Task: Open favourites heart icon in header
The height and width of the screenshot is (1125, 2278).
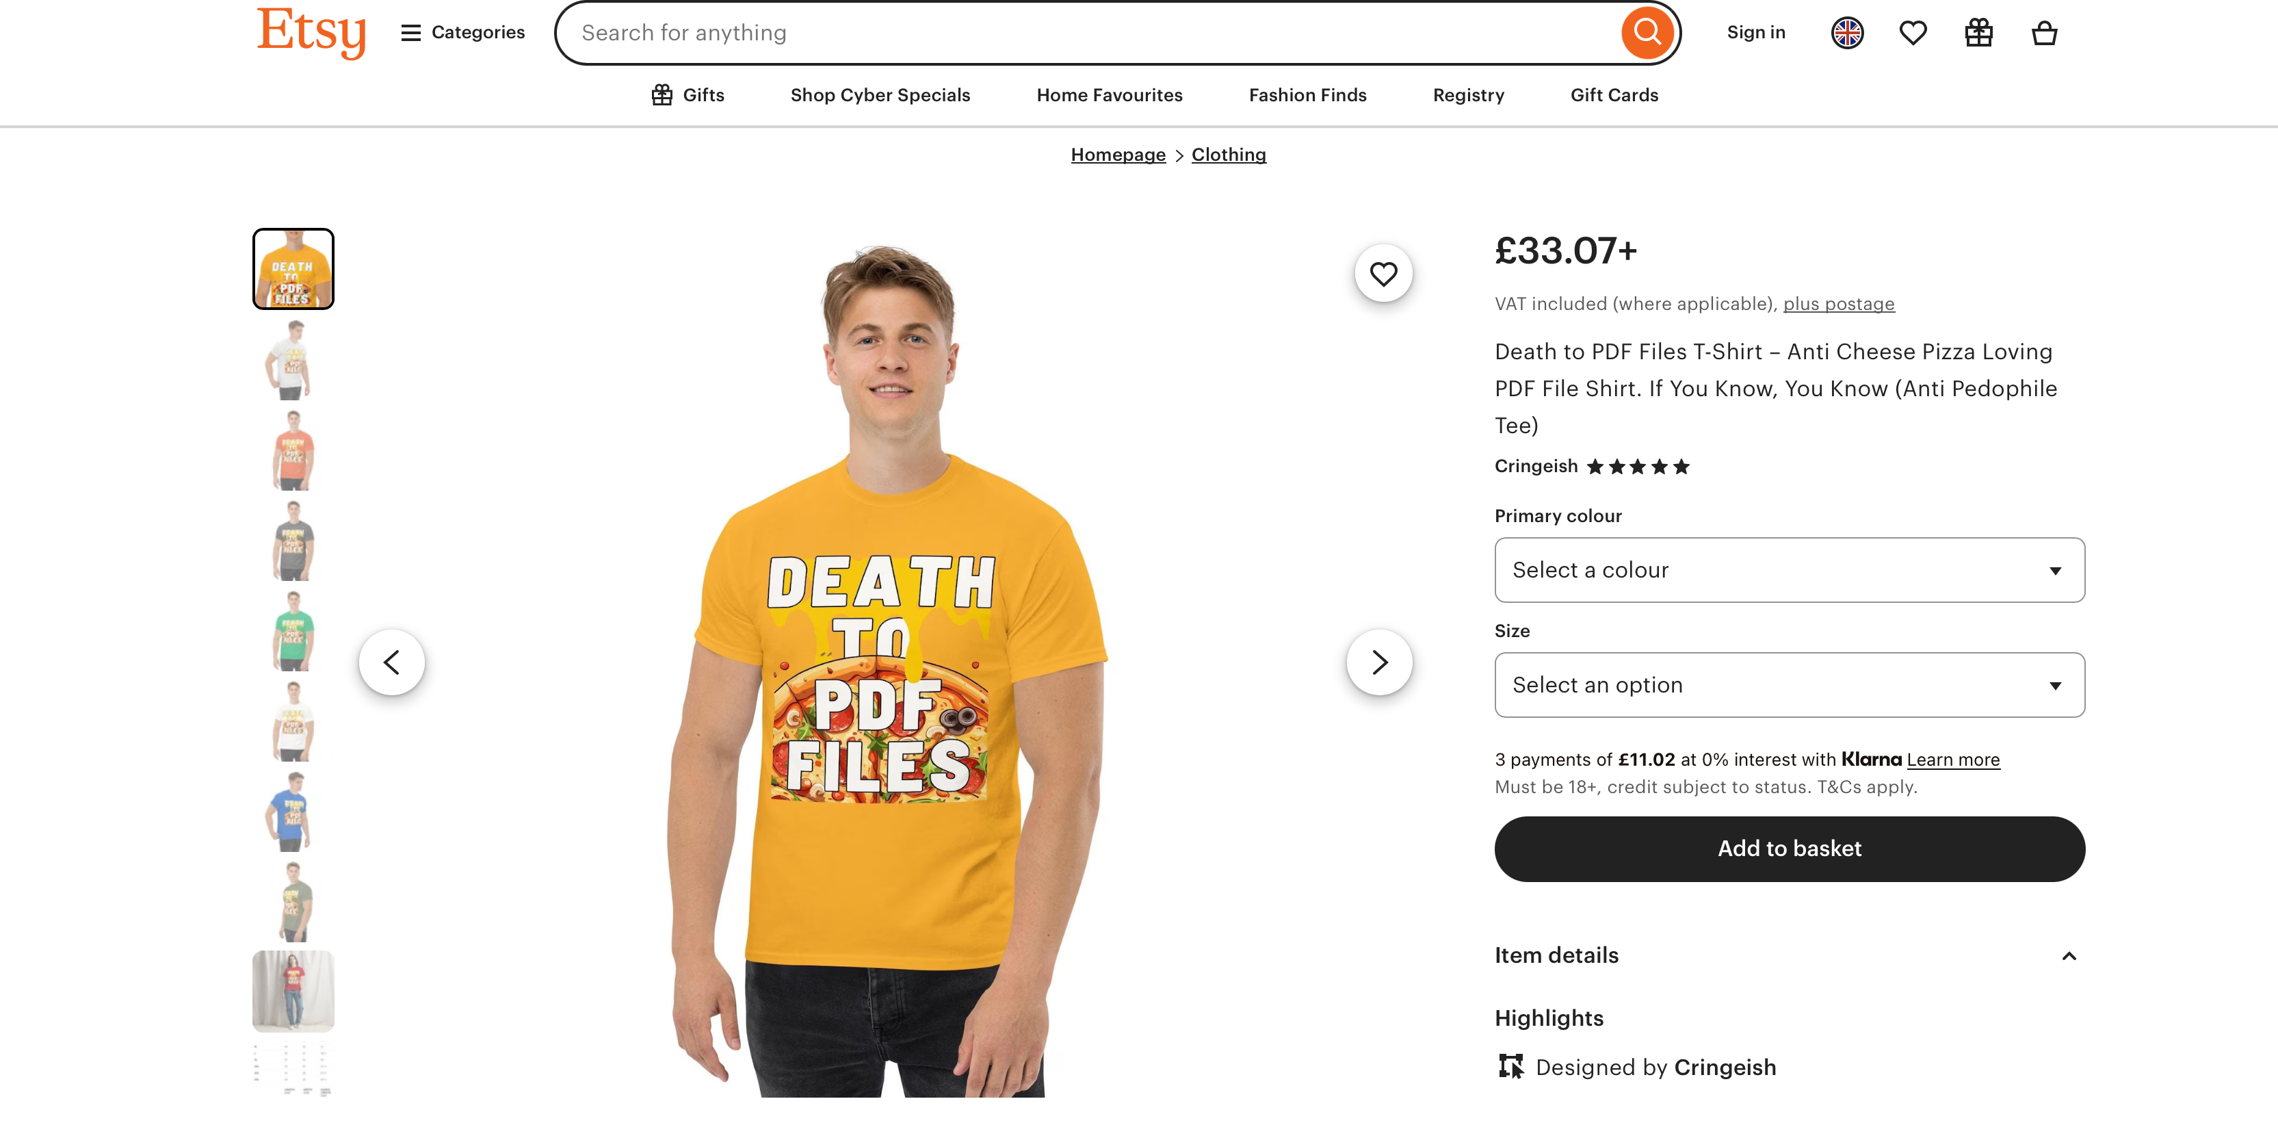Action: coord(1913,33)
